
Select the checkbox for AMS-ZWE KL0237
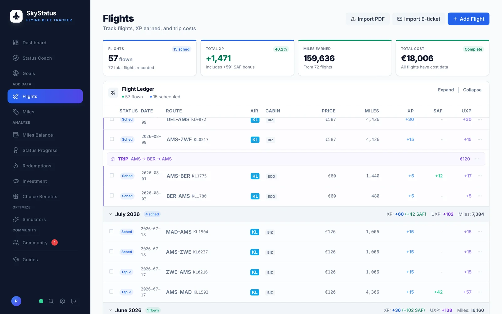111,251
